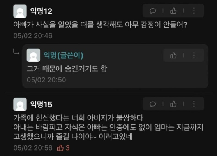
Task: Select the username 익명15
Action: coord(41,104)
